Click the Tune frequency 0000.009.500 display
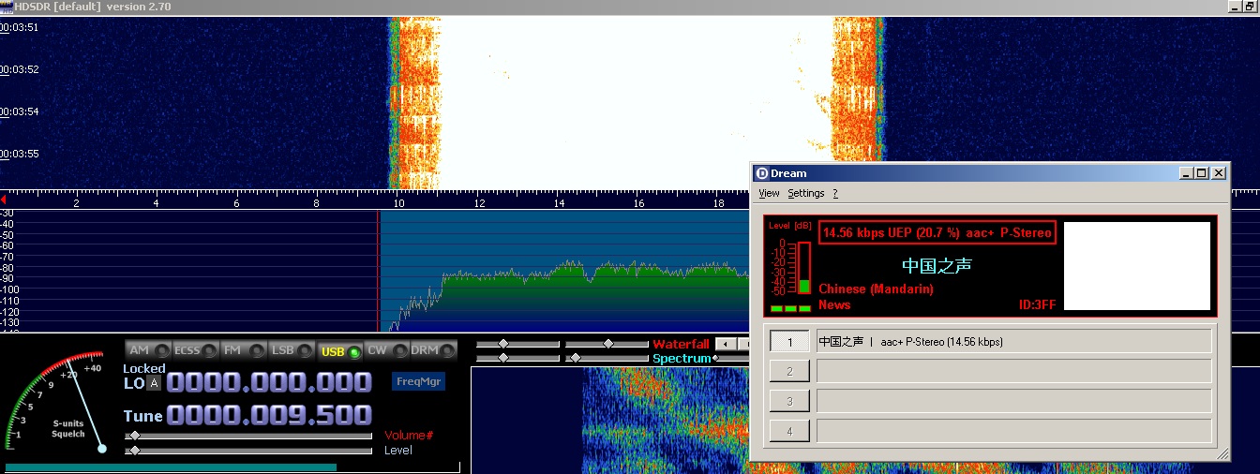 269,415
